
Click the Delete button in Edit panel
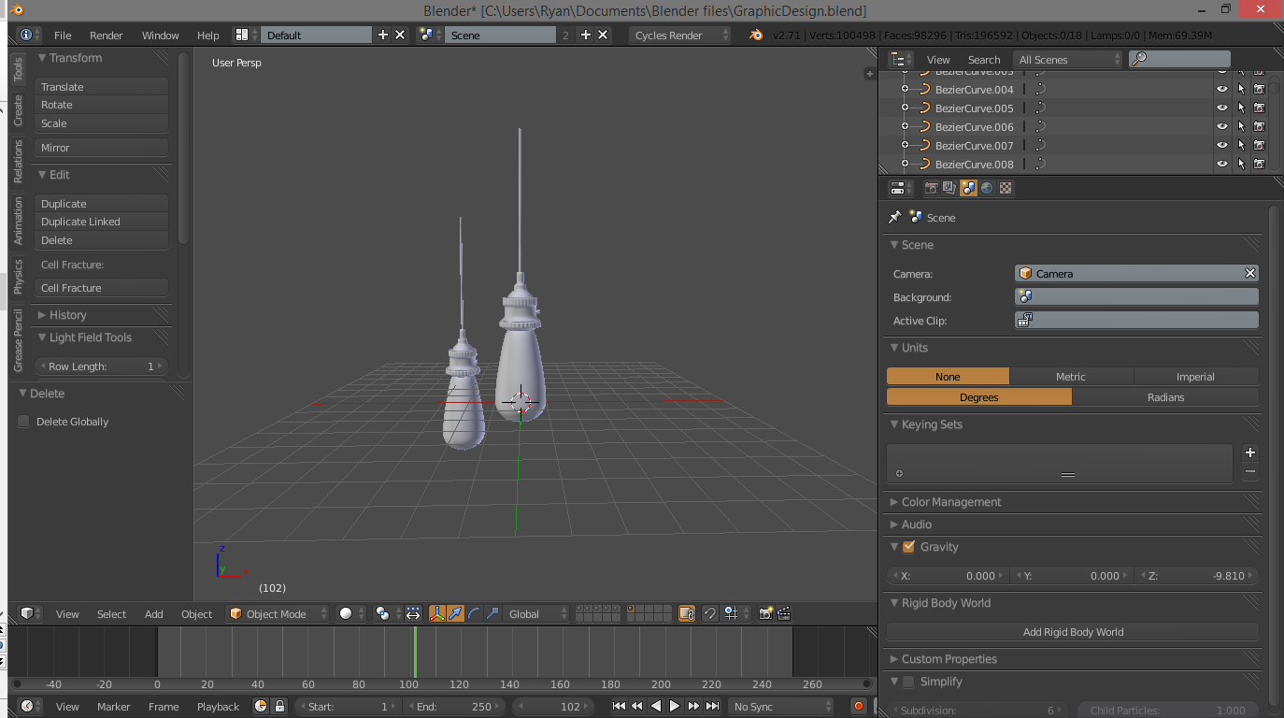pos(101,240)
